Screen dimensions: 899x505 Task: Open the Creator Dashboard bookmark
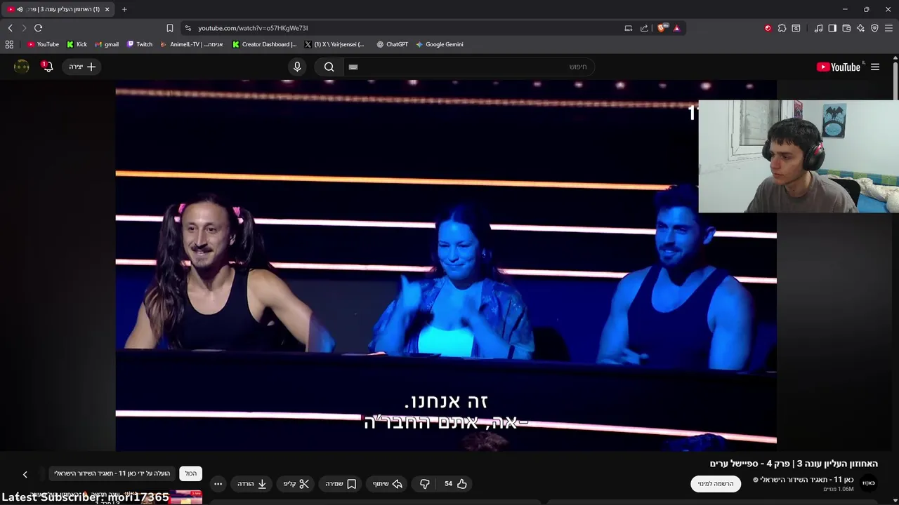coord(265,44)
